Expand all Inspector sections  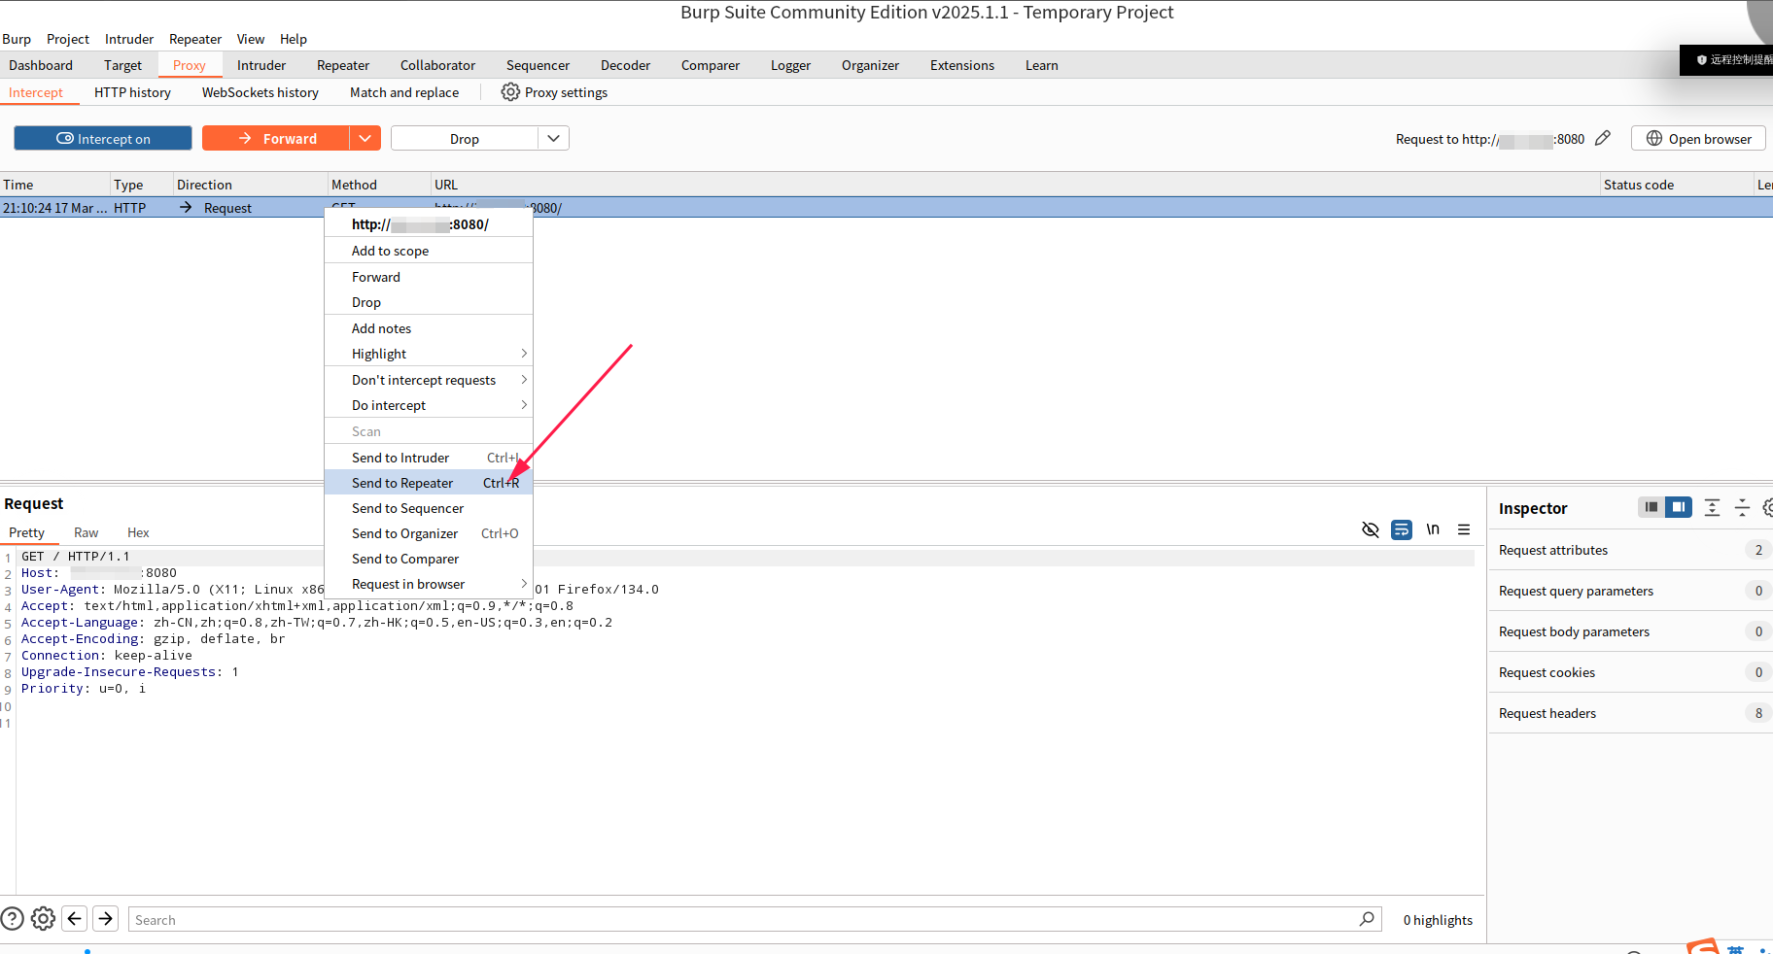(x=1713, y=507)
